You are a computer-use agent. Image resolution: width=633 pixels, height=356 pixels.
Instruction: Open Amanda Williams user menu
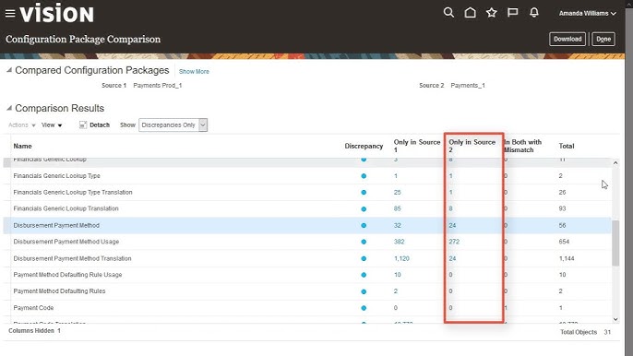(x=588, y=13)
